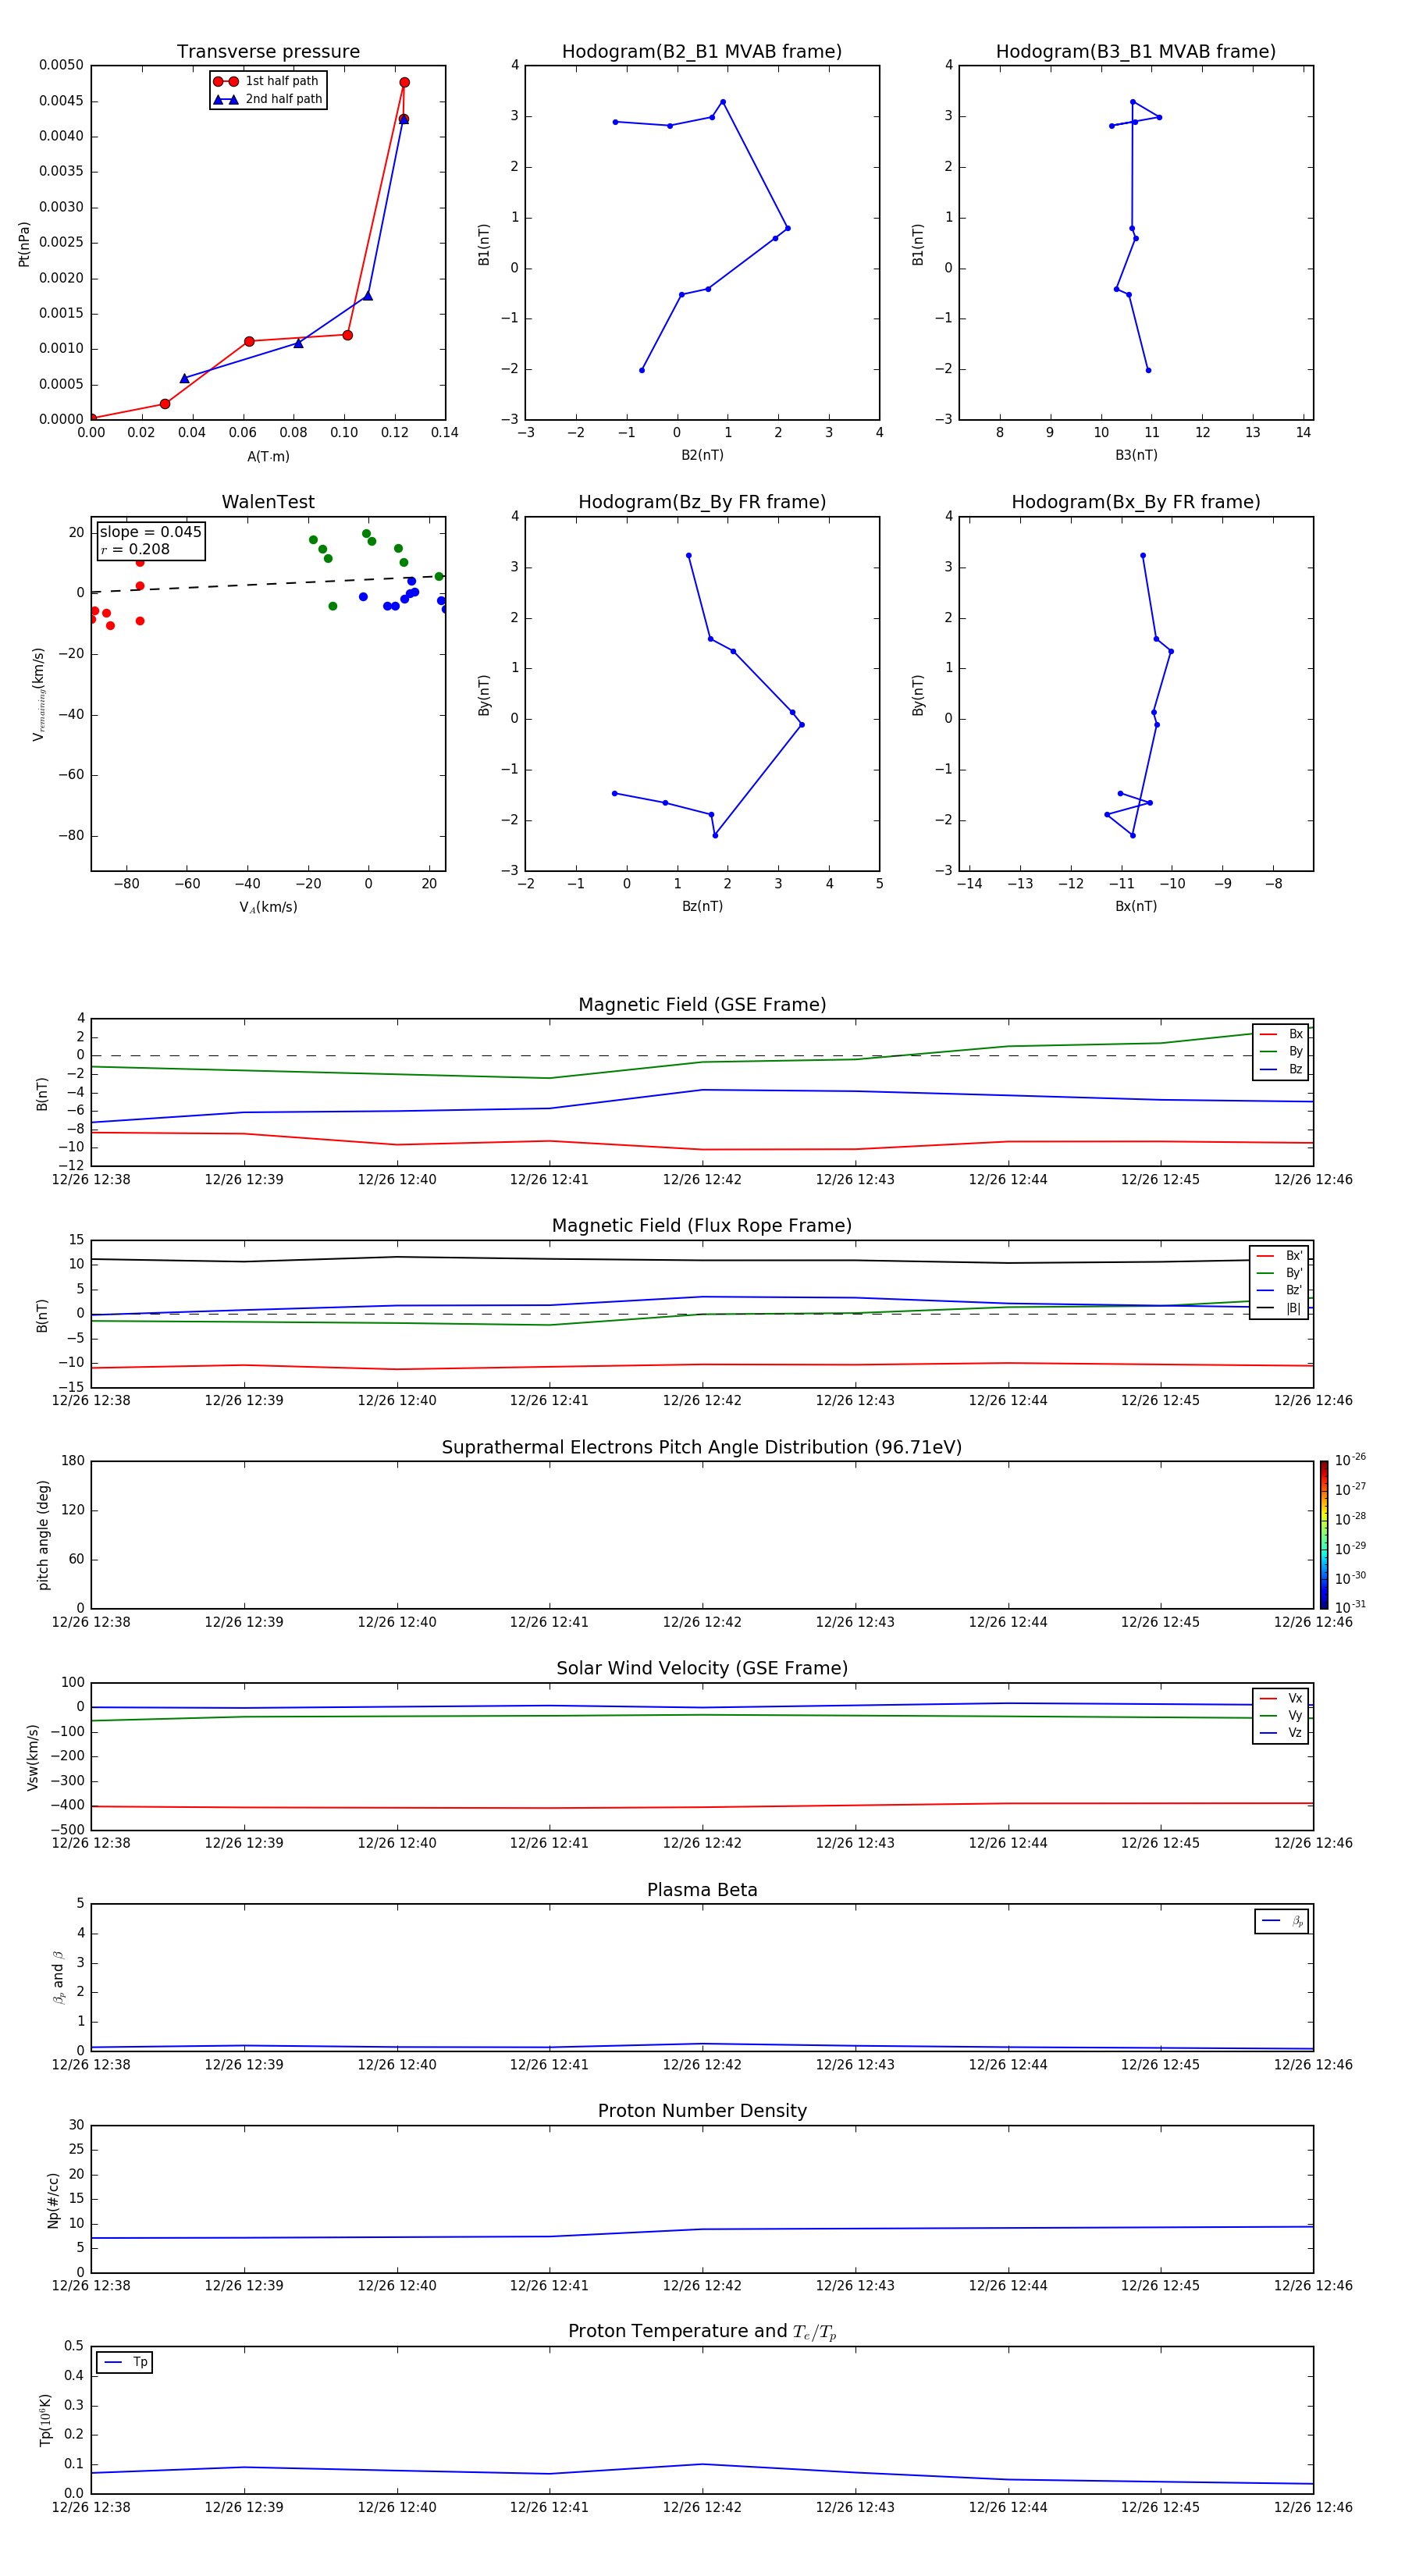Screen dimensions: 1405x2576
Task: Click '12/26 12:42' tick under Plasma Beta plot
Action: [702, 2065]
